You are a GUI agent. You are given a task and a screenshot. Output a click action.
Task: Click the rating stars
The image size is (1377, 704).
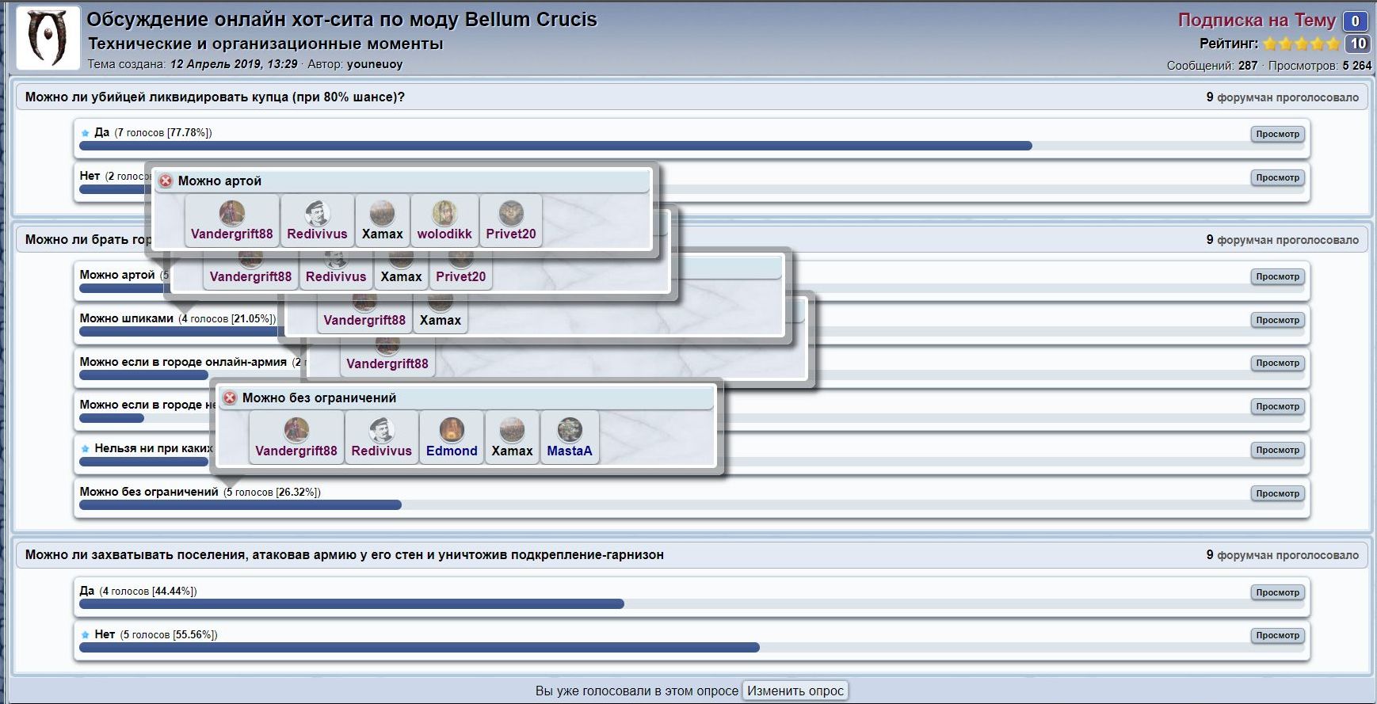(1302, 44)
